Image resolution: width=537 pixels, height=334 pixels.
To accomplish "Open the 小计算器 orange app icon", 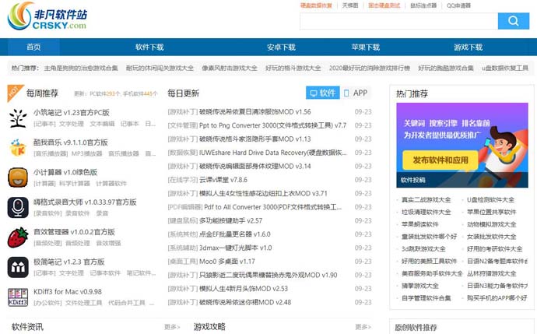I will point(18,178).
